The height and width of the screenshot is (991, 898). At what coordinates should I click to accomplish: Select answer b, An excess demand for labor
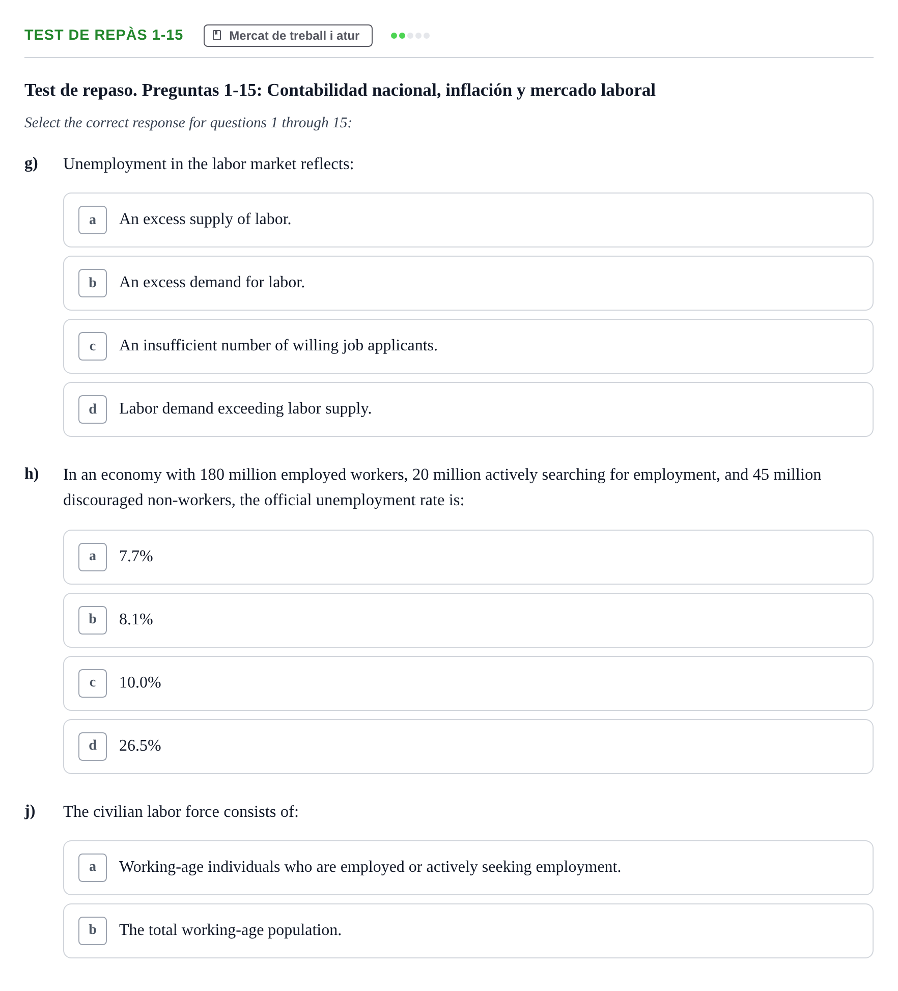(x=468, y=283)
